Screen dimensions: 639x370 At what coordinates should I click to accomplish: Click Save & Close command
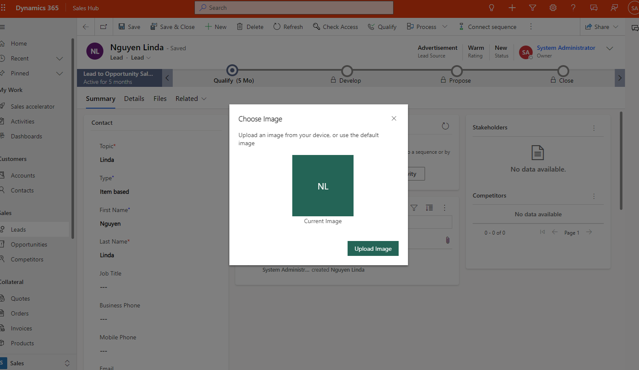click(172, 27)
